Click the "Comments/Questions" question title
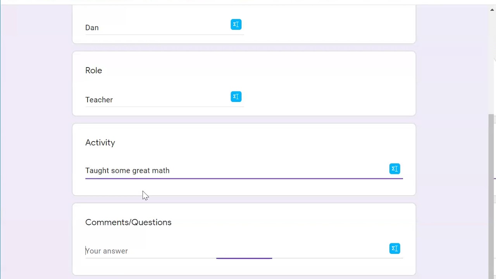This screenshot has height=279, width=496. tap(128, 222)
